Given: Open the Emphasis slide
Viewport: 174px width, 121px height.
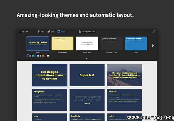Looking at the screenshot, I should (x=87, y=117).
